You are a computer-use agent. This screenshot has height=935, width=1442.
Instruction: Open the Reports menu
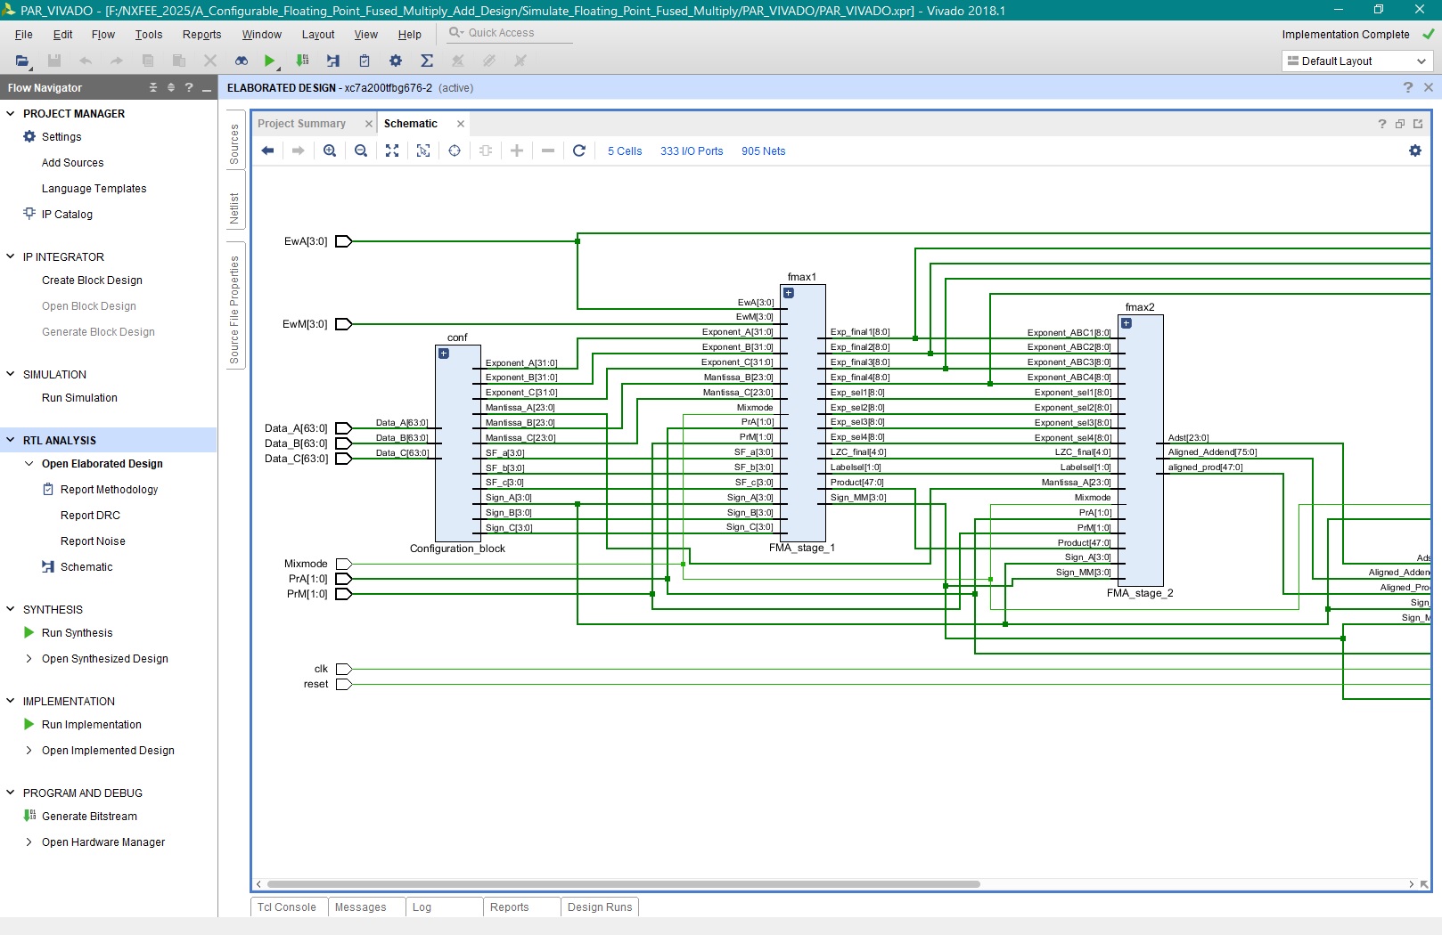tap(201, 35)
